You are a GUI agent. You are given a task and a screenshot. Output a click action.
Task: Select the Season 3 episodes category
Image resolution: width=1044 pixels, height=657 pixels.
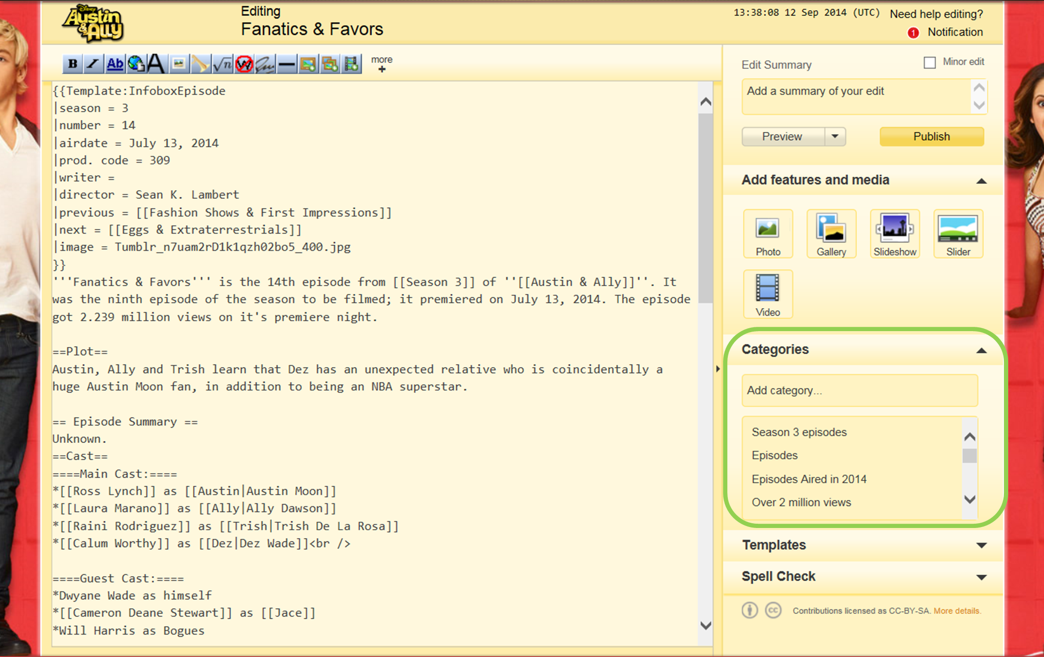tap(799, 432)
